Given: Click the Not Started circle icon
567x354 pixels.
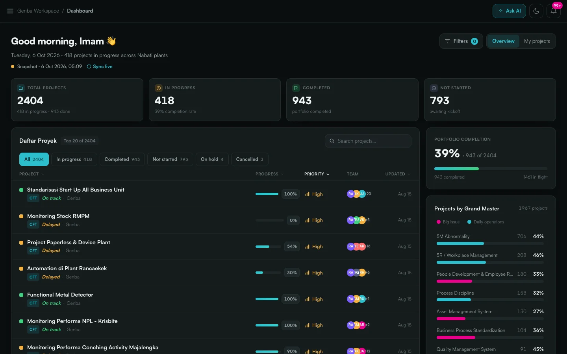Looking at the screenshot, I should click(434, 88).
